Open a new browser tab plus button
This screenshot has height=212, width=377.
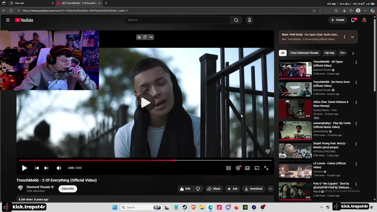(x=106, y=3)
